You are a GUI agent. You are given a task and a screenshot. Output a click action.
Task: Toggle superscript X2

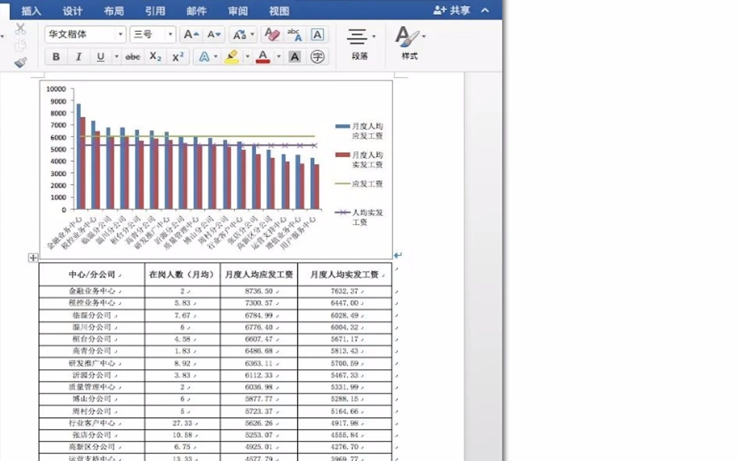[x=178, y=57]
